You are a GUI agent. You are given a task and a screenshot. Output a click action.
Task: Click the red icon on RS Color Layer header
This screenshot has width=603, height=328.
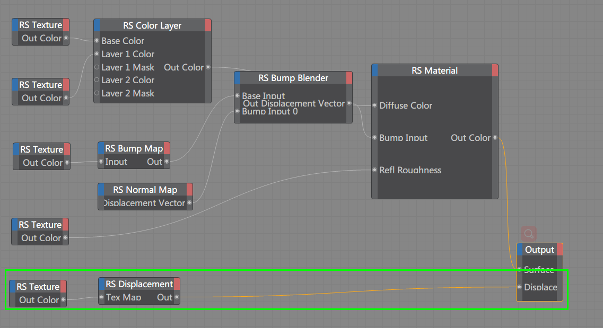208,25
